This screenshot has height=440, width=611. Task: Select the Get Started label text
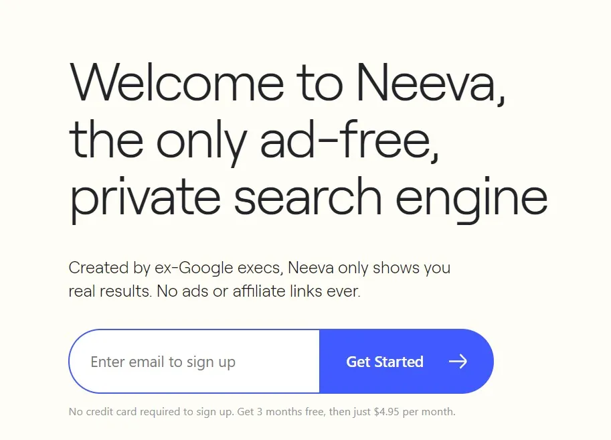click(385, 362)
